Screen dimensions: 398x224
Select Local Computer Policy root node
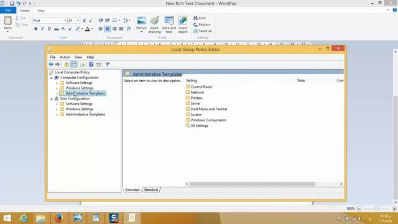click(x=70, y=72)
